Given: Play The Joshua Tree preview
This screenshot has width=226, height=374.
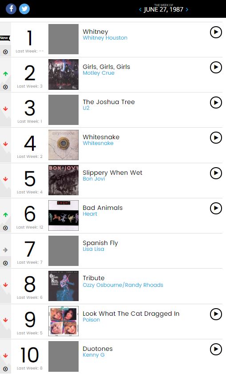Looking at the screenshot, I should click(216, 102).
